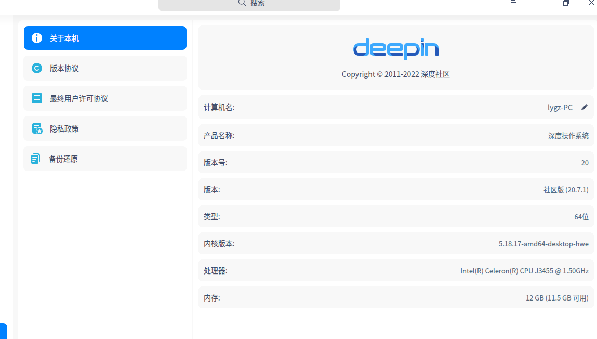Screen dimensions: 597x339
Task: Click the search magnifier icon
Action: click(242, 3)
